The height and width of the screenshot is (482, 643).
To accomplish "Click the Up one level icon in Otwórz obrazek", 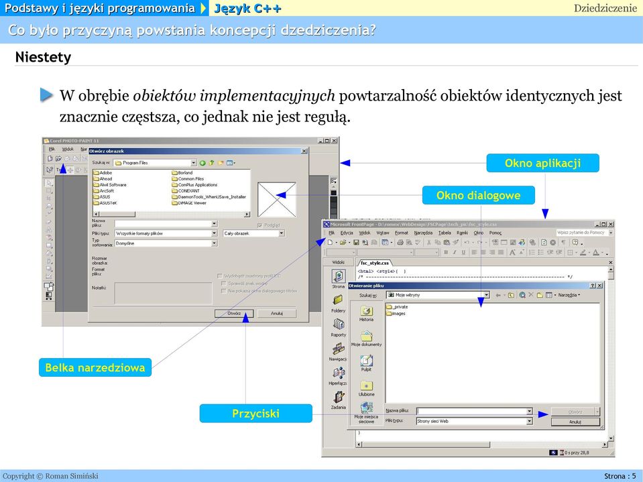I will [x=211, y=163].
